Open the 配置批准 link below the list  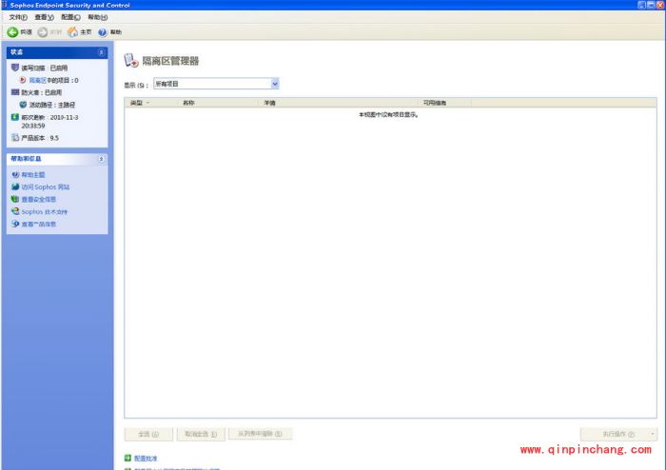[146, 459]
